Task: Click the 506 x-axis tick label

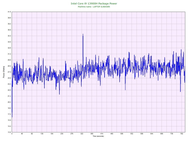Action: pyautogui.click(x=122, y=134)
